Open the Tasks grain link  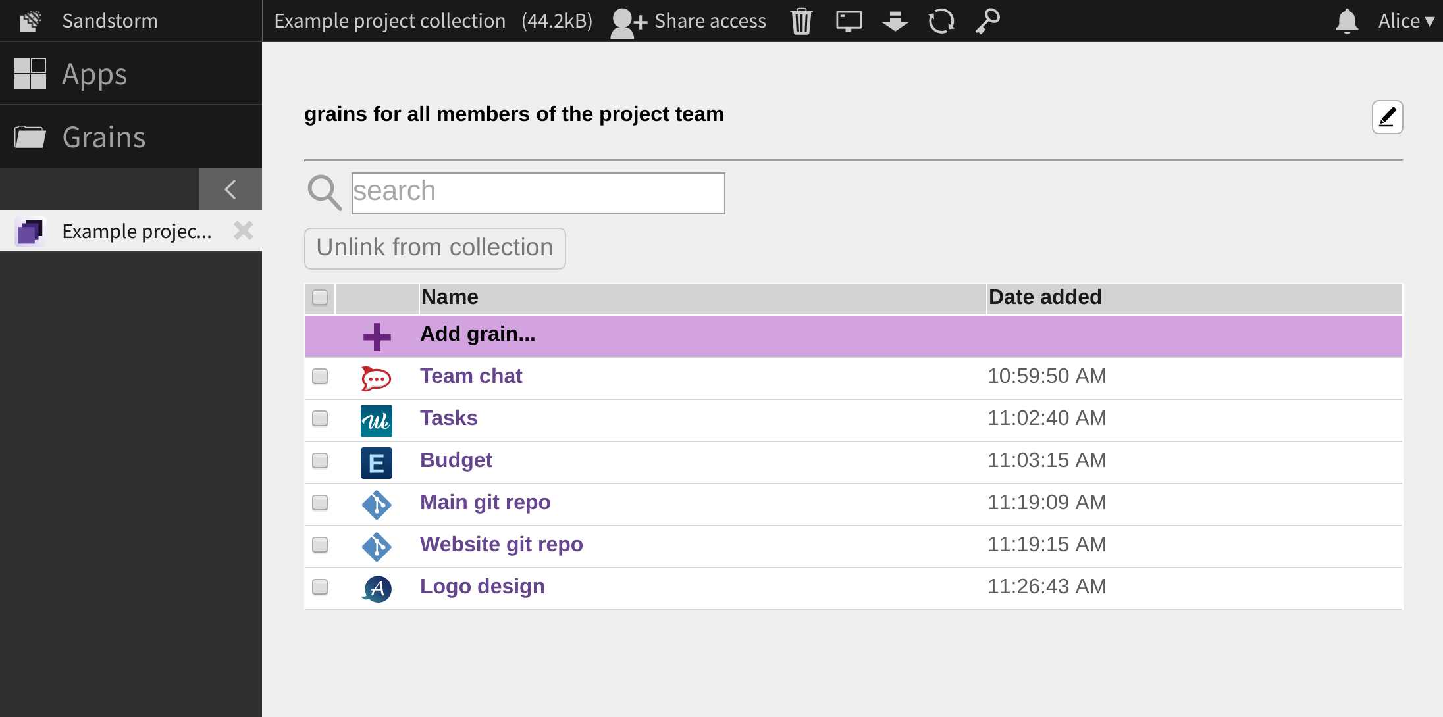(x=448, y=418)
